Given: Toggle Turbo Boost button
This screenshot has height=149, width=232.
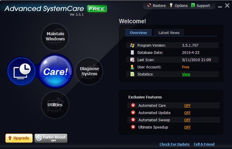Looking at the screenshot, I should pyautogui.click(x=51, y=138).
